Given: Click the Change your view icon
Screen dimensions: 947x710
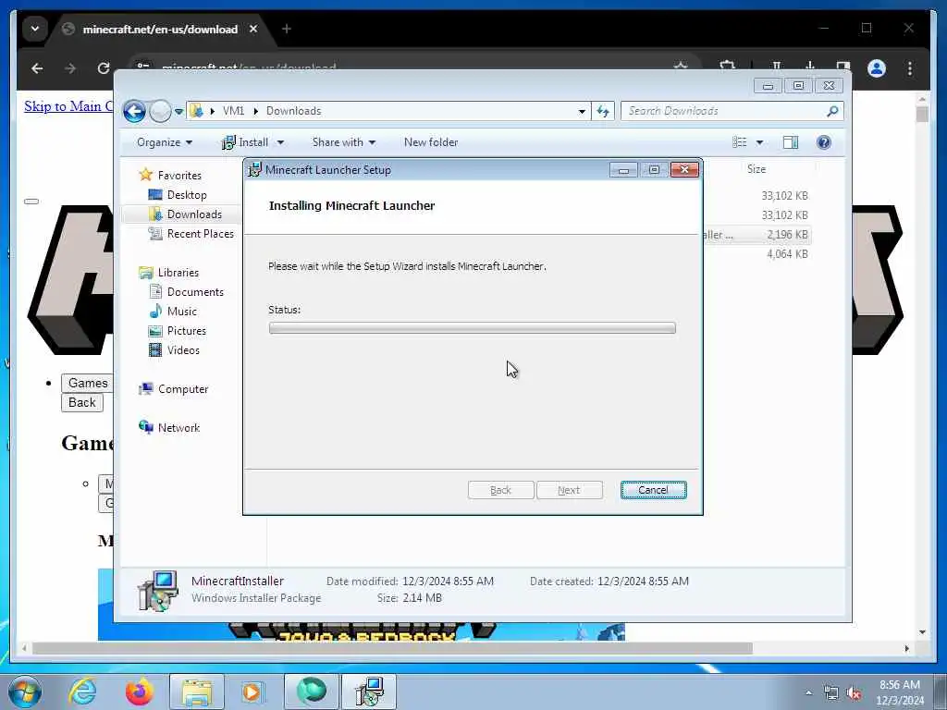Looking at the screenshot, I should [739, 142].
